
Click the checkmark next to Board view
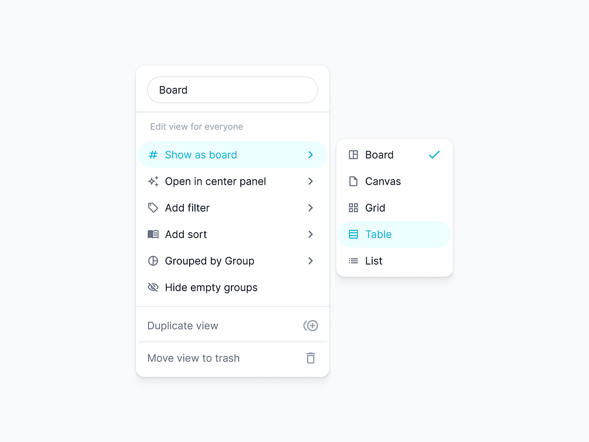[x=434, y=154]
